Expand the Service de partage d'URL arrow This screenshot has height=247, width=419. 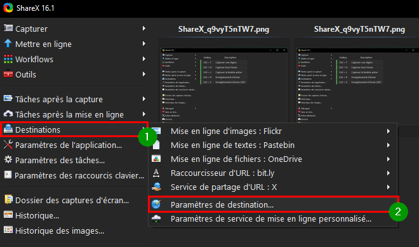click(x=389, y=187)
